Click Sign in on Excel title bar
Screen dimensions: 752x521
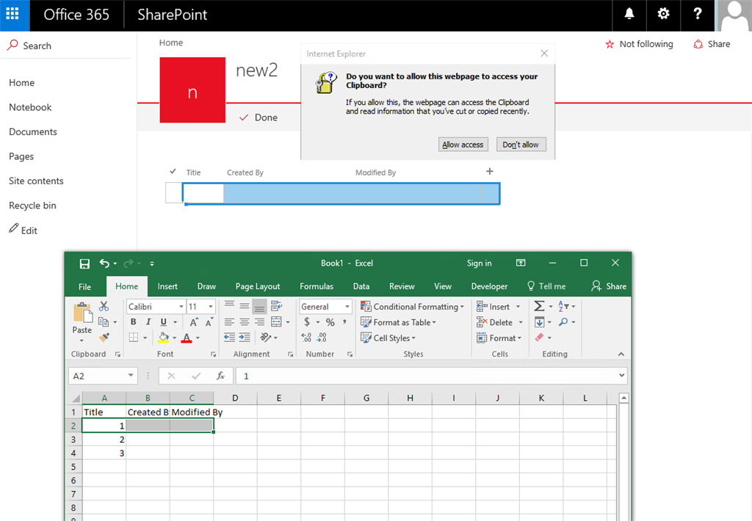pos(479,263)
